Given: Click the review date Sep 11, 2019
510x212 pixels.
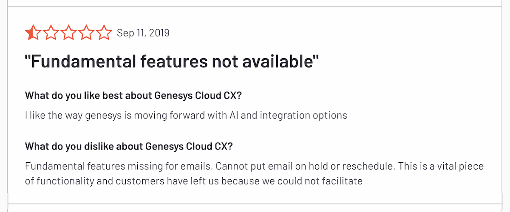Looking at the screenshot, I should [x=143, y=33].
